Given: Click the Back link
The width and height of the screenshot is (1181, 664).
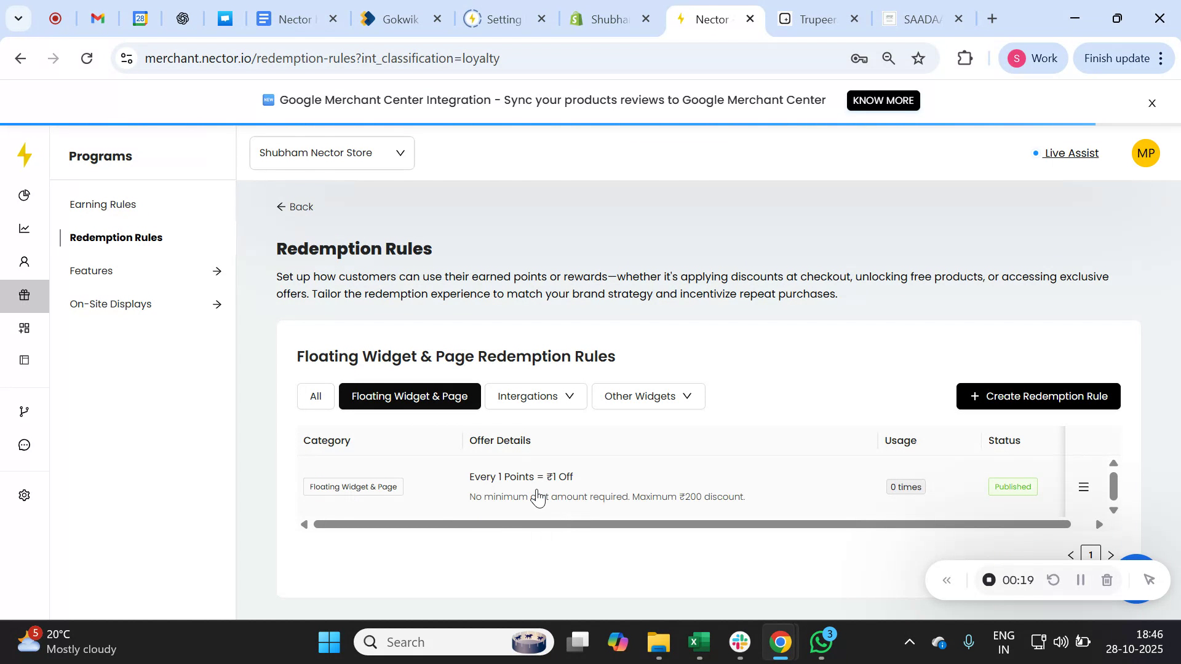Looking at the screenshot, I should coord(295,207).
